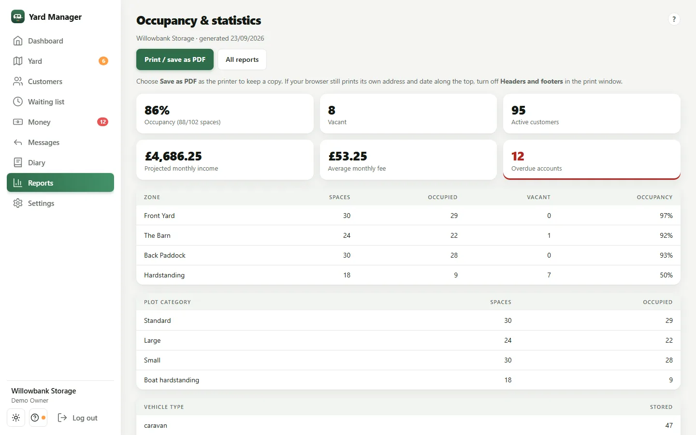Click the Hardstanding zone name

pos(164,275)
